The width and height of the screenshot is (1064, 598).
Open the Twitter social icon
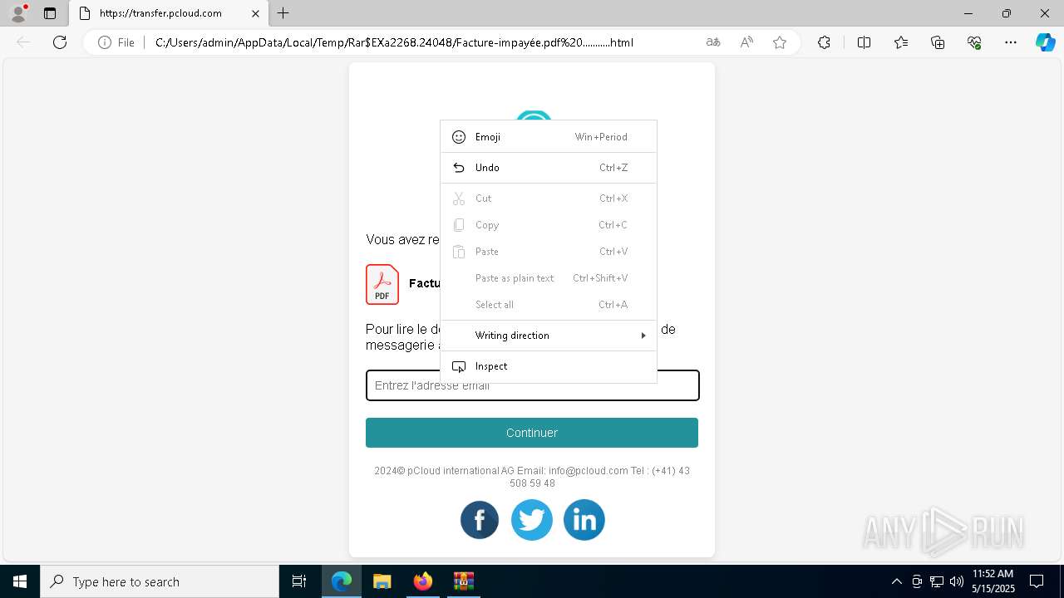(532, 520)
